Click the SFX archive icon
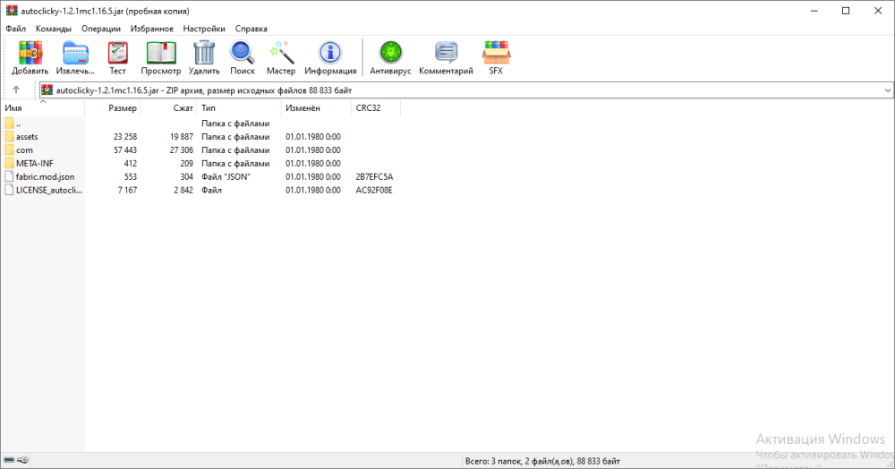This screenshot has width=895, height=469. (496, 53)
